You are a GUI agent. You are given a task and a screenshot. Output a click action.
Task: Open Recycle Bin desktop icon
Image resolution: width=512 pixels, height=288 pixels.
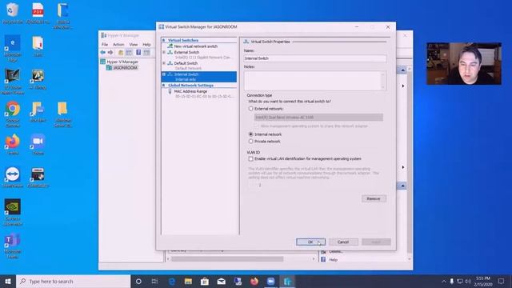[x=13, y=14]
